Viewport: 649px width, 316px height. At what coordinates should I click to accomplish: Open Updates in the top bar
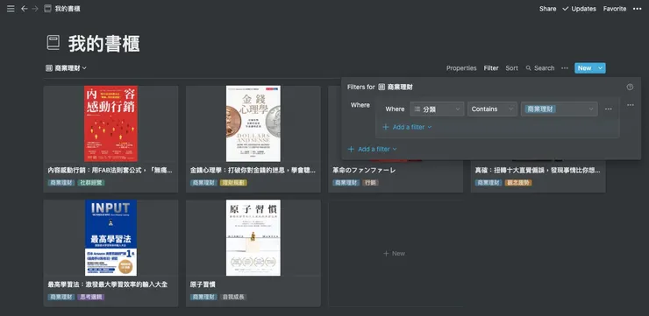580,9
